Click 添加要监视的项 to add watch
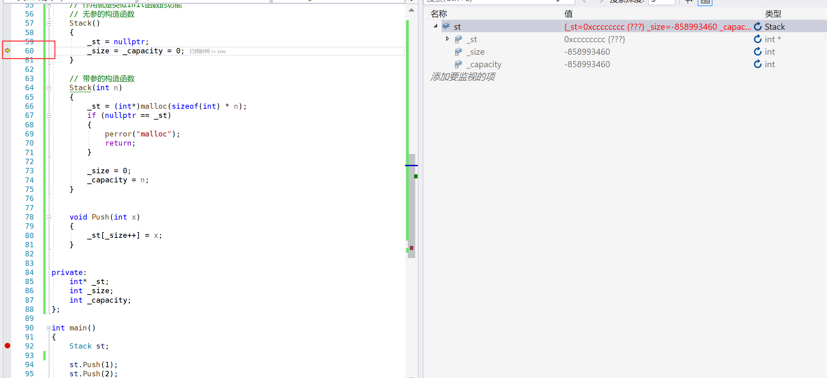This screenshot has width=827, height=378. pos(462,77)
